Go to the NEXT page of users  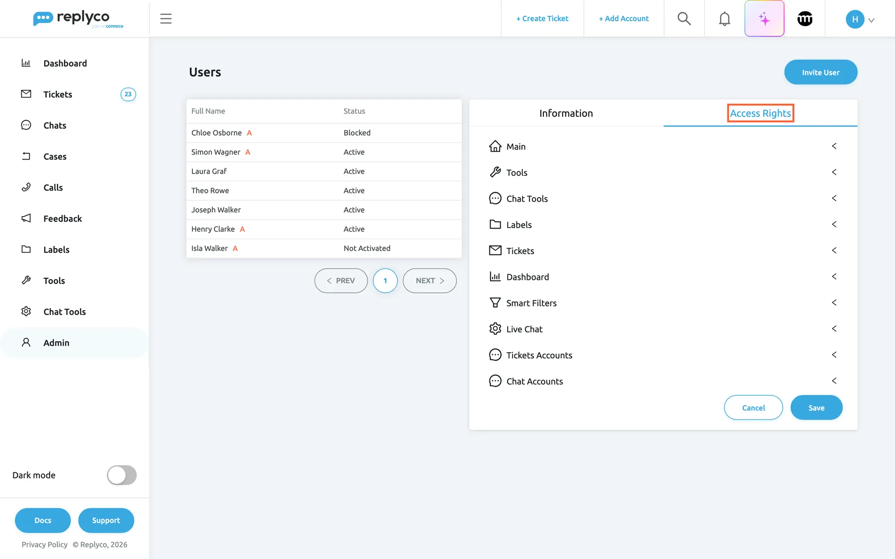(430, 281)
